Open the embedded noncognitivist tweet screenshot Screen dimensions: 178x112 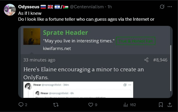point(78,89)
